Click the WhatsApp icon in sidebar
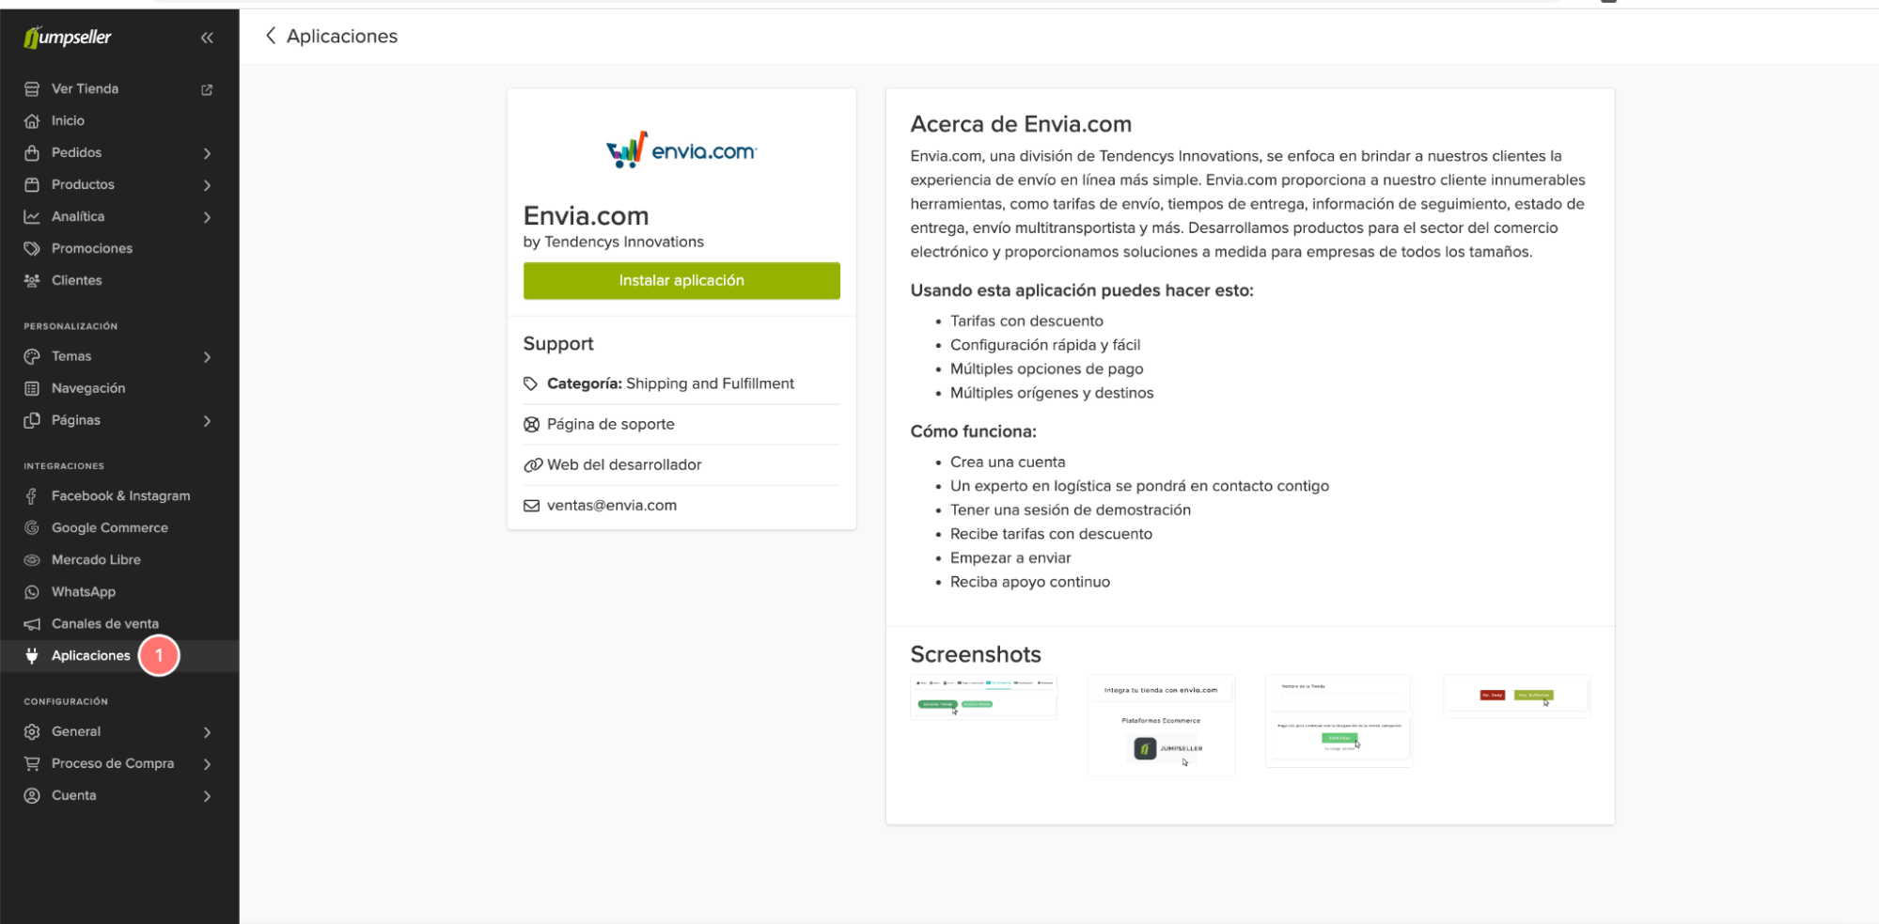1879x924 pixels. [32, 592]
